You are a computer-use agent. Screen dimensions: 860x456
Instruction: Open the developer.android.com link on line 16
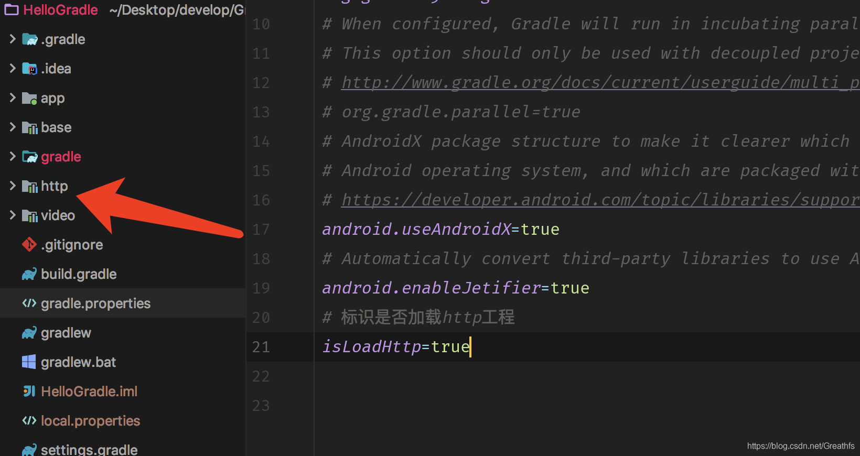tap(600, 200)
